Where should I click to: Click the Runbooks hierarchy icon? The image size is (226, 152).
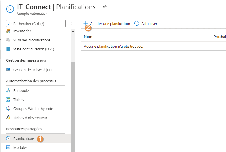click(x=8, y=90)
